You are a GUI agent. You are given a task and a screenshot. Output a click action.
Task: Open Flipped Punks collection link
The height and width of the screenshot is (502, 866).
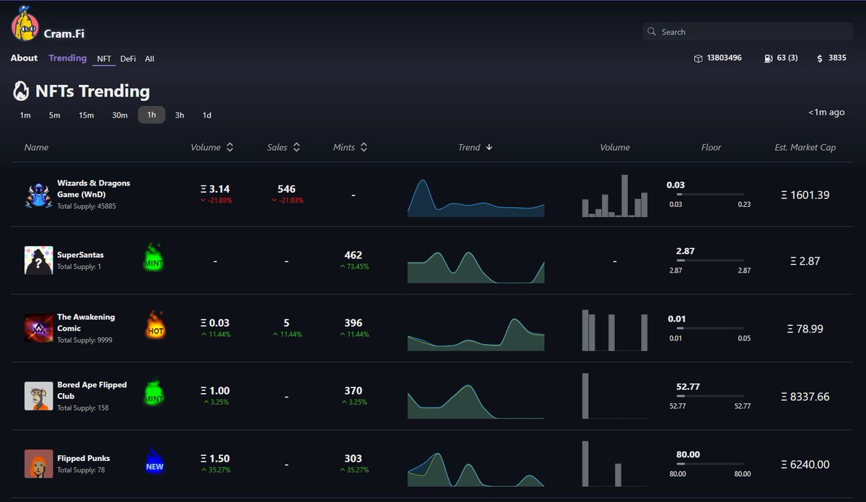point(84,458)
